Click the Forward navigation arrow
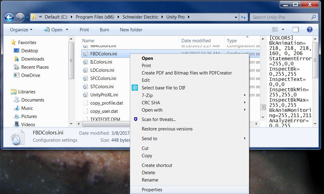The height and width of the screenshot is (194, 324). tap(20, 17)
